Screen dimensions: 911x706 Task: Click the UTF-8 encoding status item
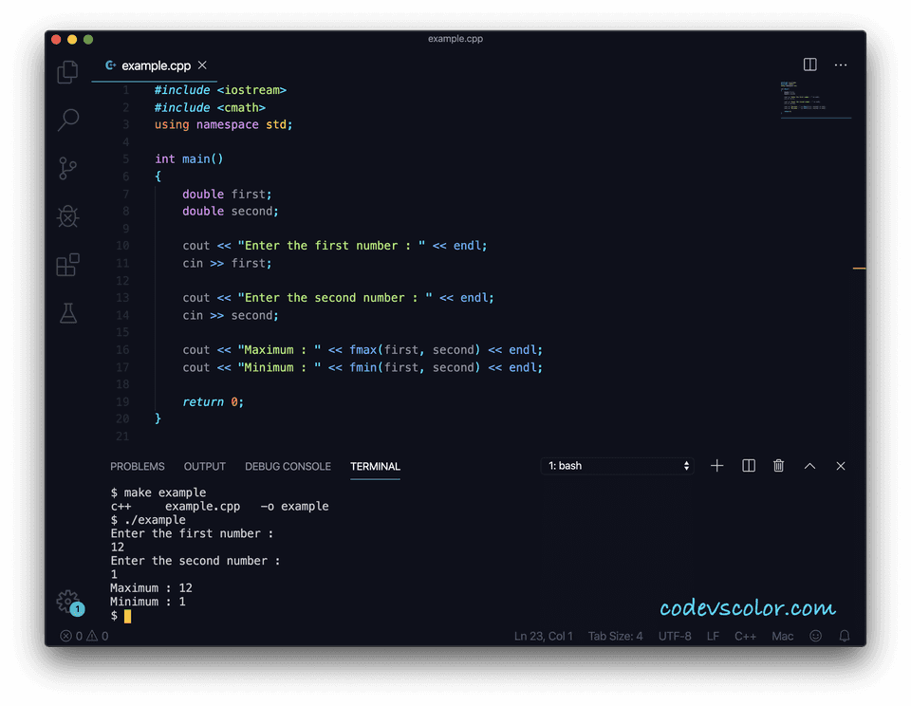pos(675,636)
